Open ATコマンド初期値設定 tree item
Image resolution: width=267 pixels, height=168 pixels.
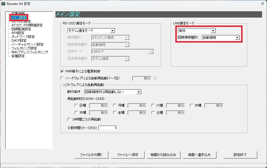27,25
